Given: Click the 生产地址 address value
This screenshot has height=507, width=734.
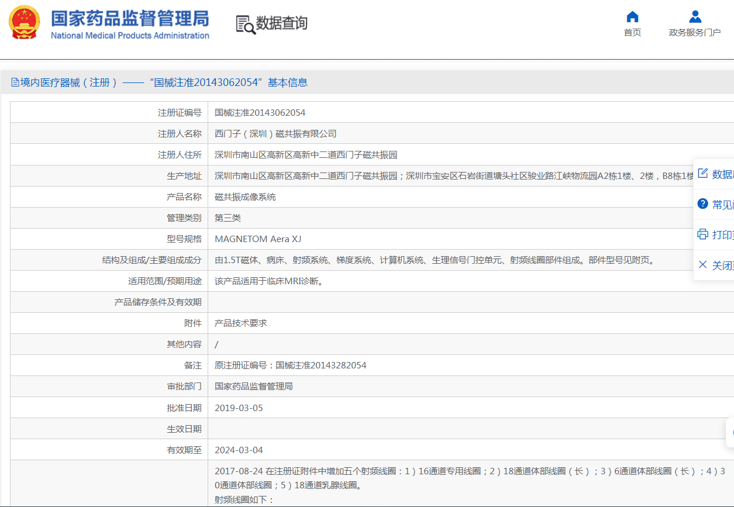Looking at the screenshot, I should tap(454, 176).
